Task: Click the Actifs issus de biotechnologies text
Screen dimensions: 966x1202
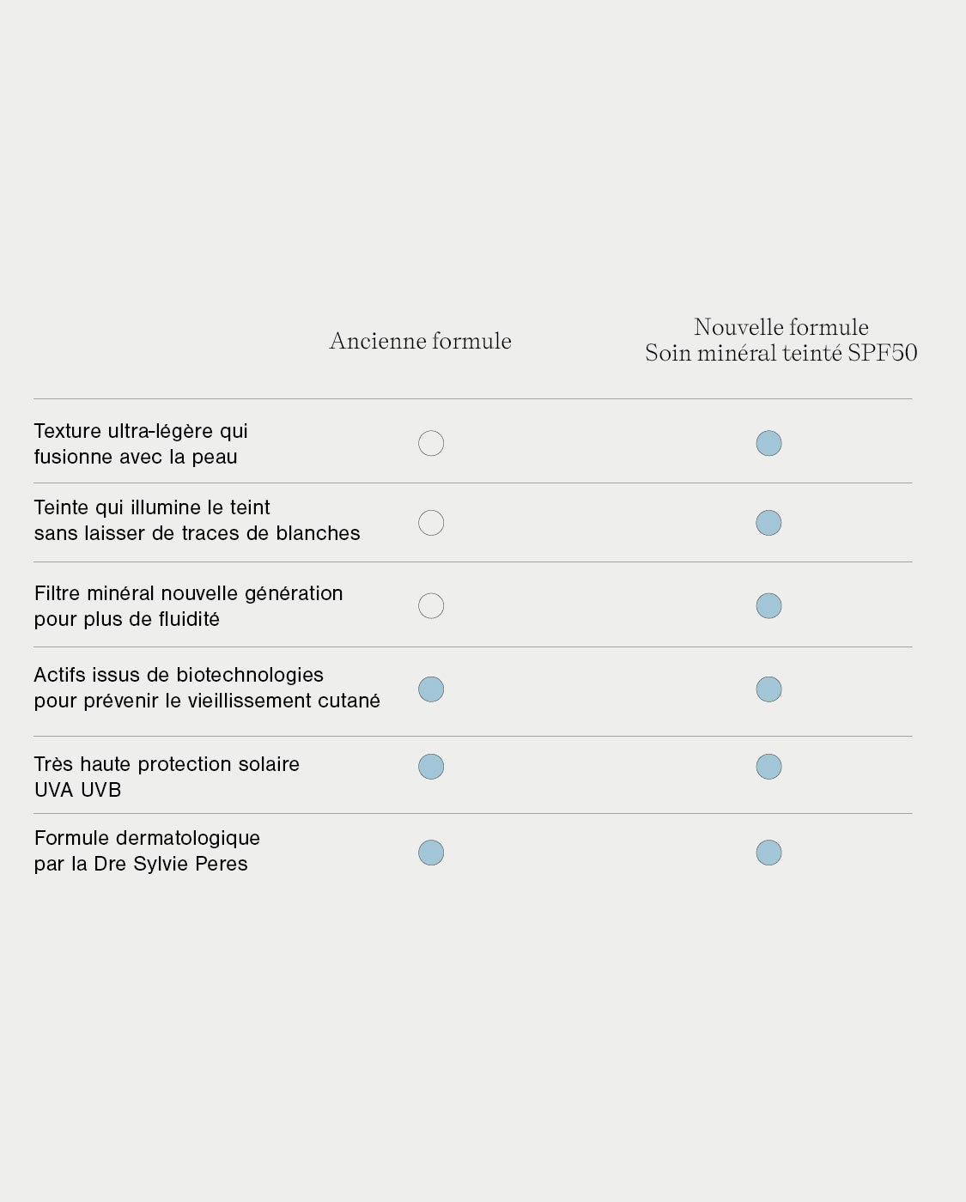Action: point(206,688)
